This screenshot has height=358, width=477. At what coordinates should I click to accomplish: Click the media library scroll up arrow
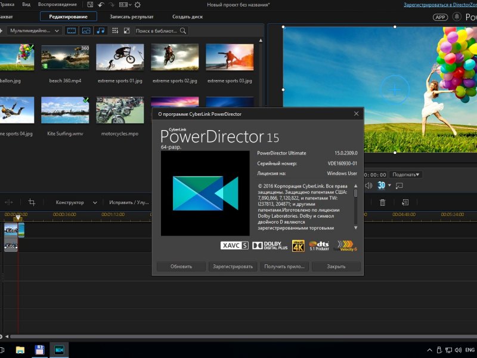(x=261, y=40)
